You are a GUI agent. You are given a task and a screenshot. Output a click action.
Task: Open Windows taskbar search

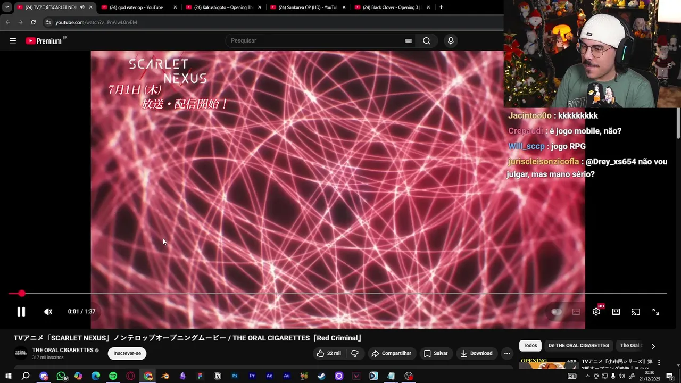coord(26,376)
